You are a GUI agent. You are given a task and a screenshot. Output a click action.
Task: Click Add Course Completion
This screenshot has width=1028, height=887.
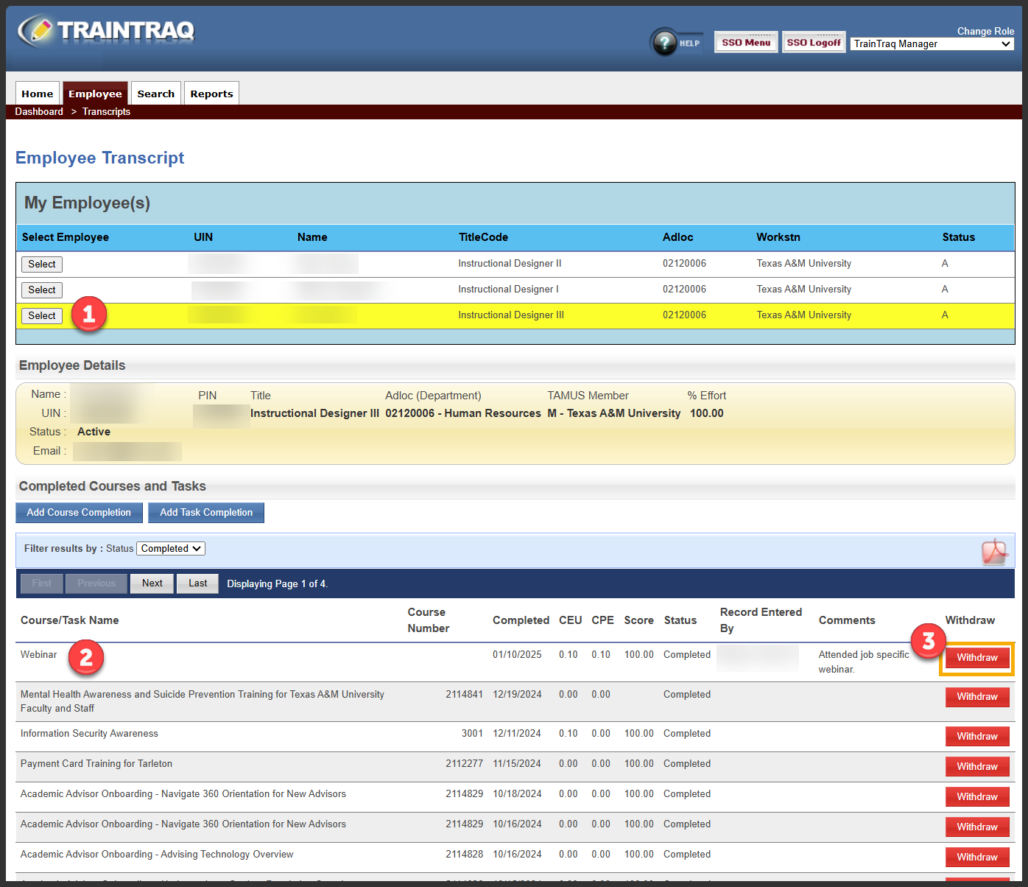click(x=79, y=512)
